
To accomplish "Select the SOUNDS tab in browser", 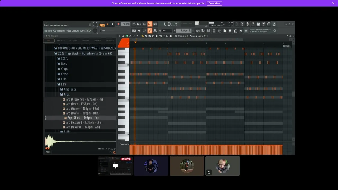I will tap(98, 41).
